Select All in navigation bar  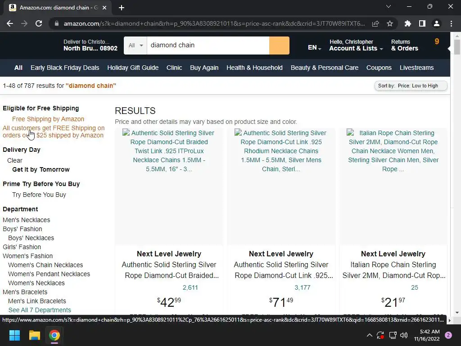pos(18,68)
